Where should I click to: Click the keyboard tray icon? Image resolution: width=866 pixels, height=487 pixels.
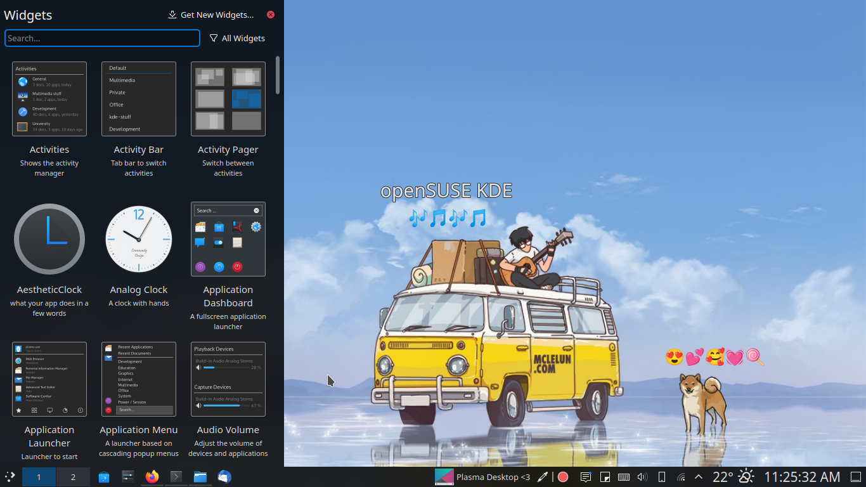pos(624,477)
